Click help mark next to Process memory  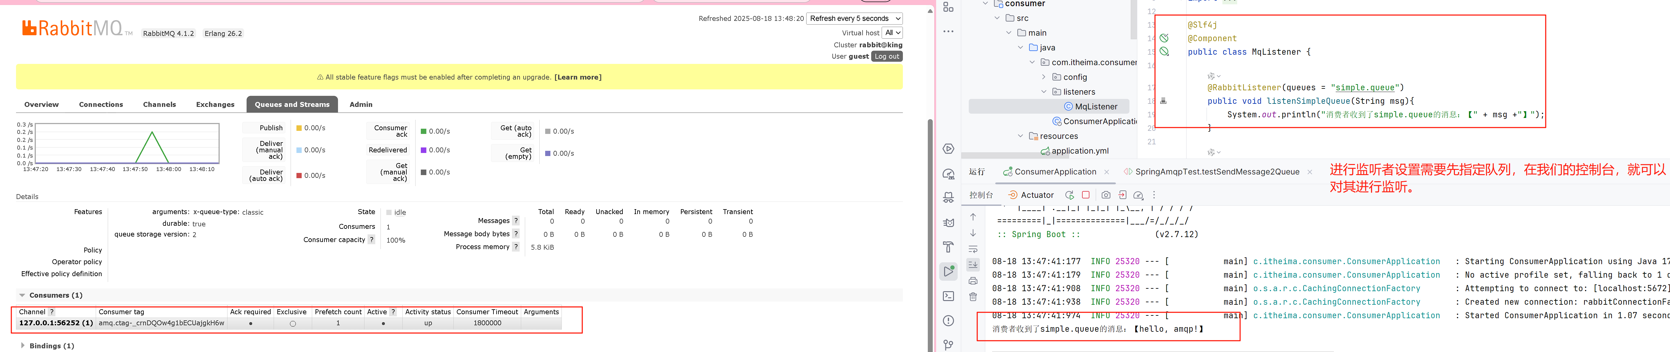(516, 247)
